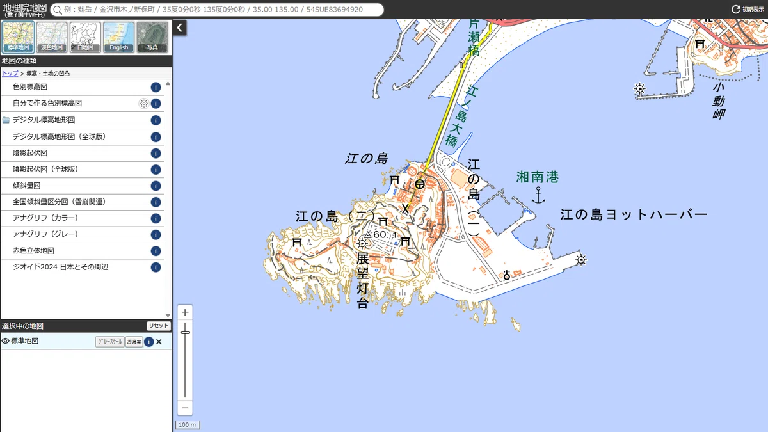The image size is (768, 432).
Task: Click the 展望灯台 lighthouse symbol on map
Action: 363,243
